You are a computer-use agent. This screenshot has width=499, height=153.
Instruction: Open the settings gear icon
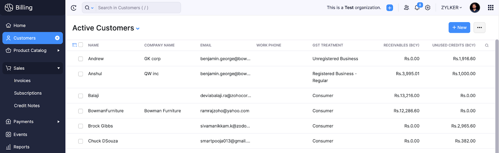[428, 7]
